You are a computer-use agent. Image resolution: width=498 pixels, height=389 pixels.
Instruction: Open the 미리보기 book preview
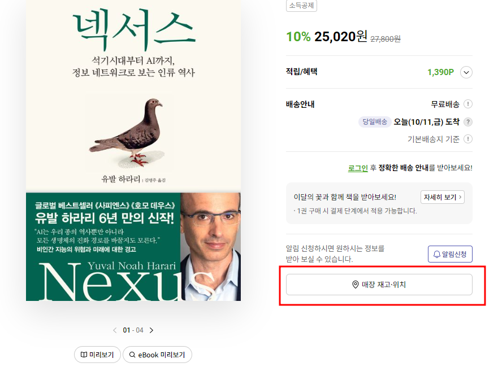(x=97, y=355)
